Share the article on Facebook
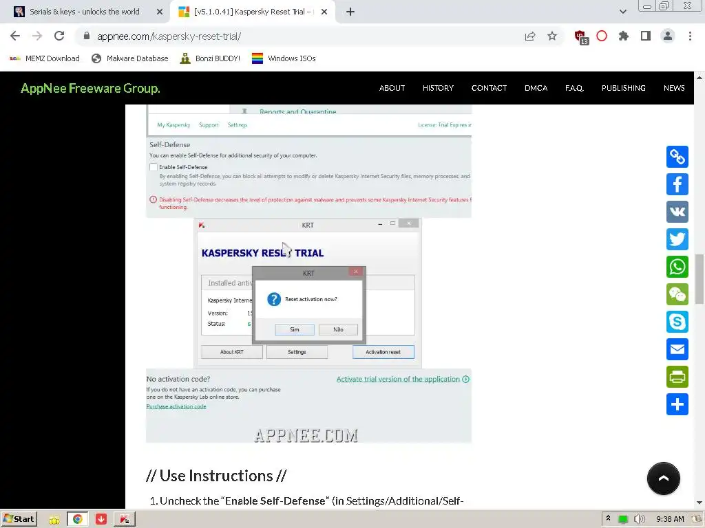Viewport: 705px width, 528px height. 677,184
